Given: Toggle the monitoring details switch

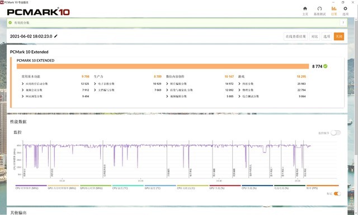Looking at the screenshot, I should pos(336,133).
